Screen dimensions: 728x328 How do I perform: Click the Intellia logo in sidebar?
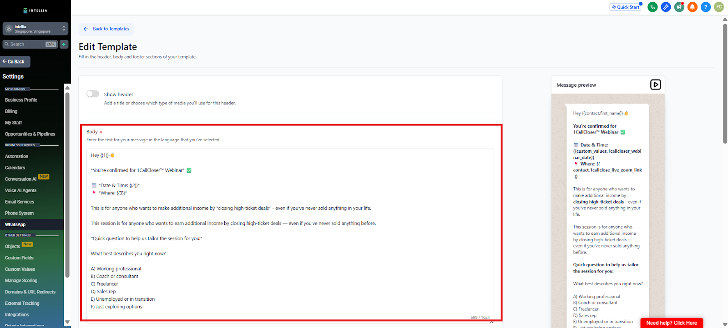pos(35,10)
